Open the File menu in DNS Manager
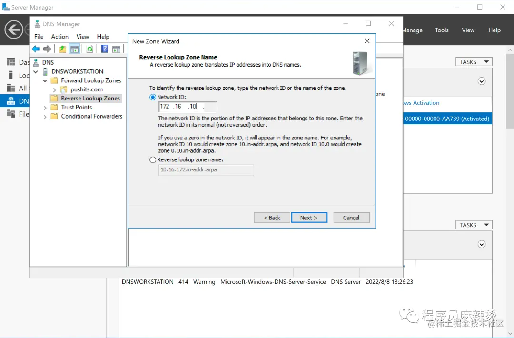This screenshot has height=338, width=514. tap(39, 37)
